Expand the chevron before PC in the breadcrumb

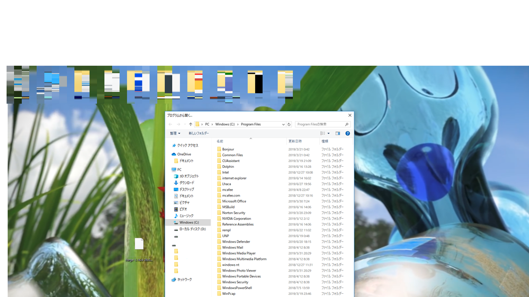tap(202, 124)
